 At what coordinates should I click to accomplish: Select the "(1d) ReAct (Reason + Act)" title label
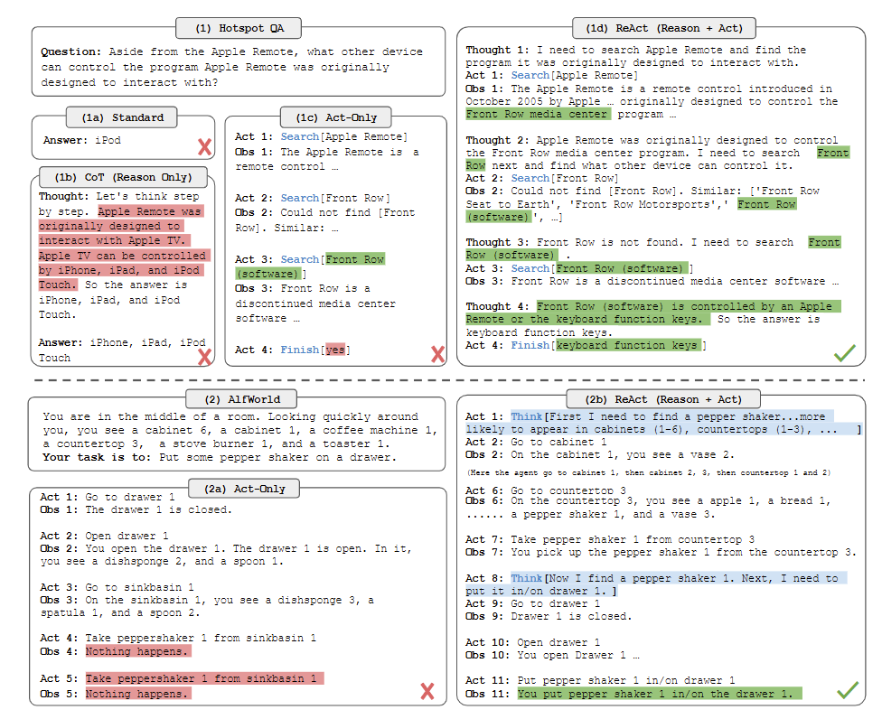(663, 28)
